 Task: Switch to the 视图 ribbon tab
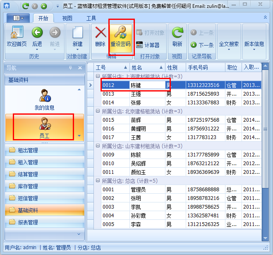click(x=67, y=18)
